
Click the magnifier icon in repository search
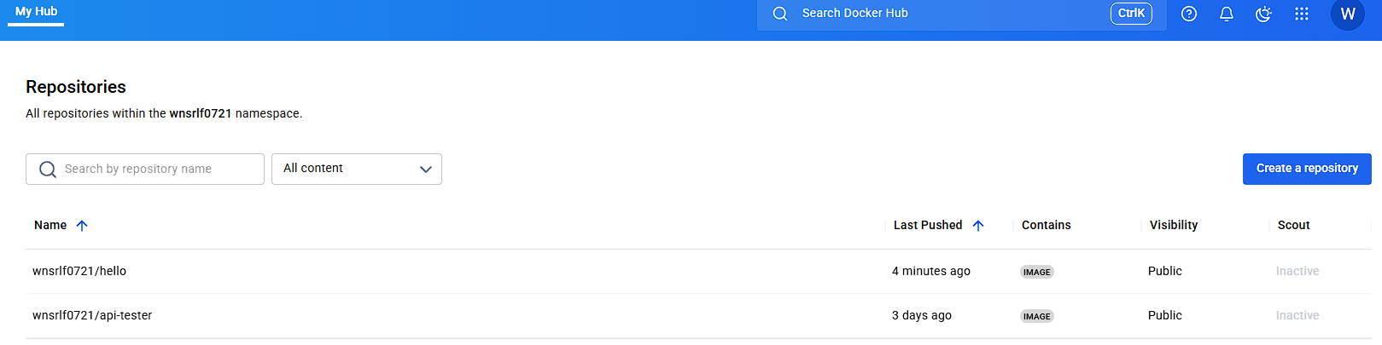[48, 170]
